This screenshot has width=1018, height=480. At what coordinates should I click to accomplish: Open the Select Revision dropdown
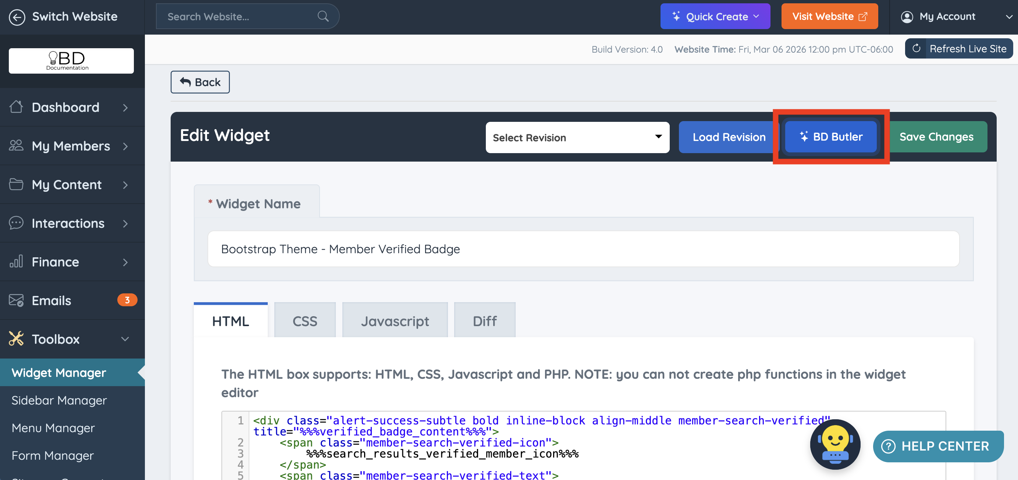(x=577, y=137)
